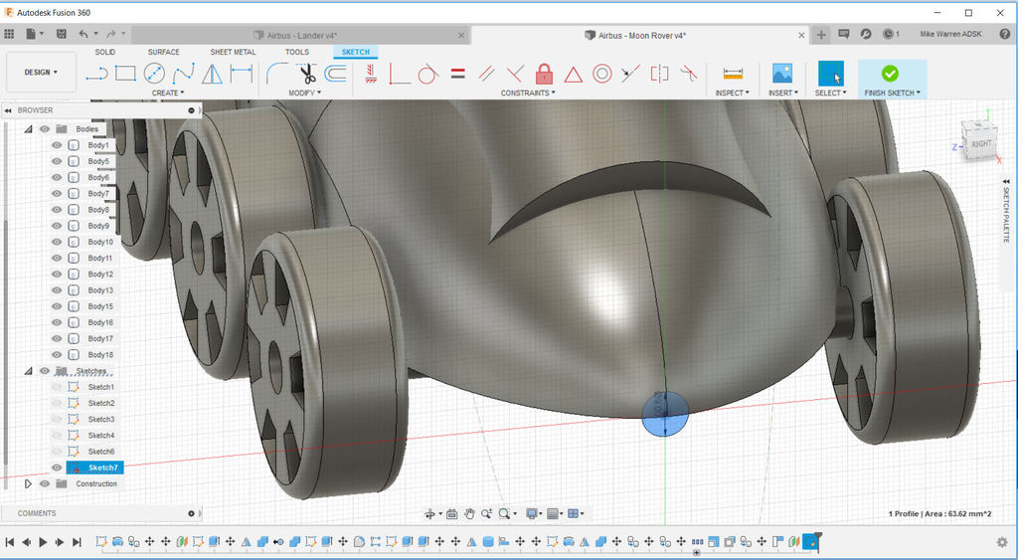1018x560 pixels.
Task: Play the timeline
Action: [x=43, y=542]
